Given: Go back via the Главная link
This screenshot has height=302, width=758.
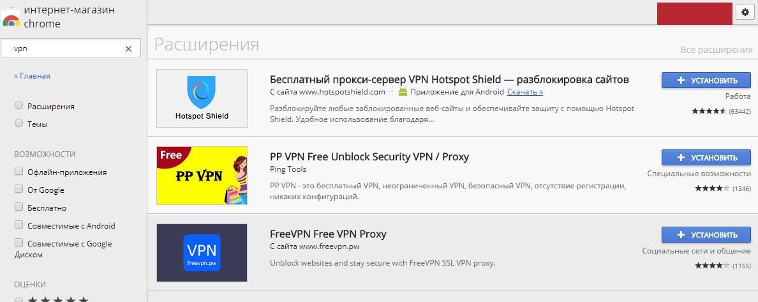Looking at the screenshot, I should click(x=32, y=76).
